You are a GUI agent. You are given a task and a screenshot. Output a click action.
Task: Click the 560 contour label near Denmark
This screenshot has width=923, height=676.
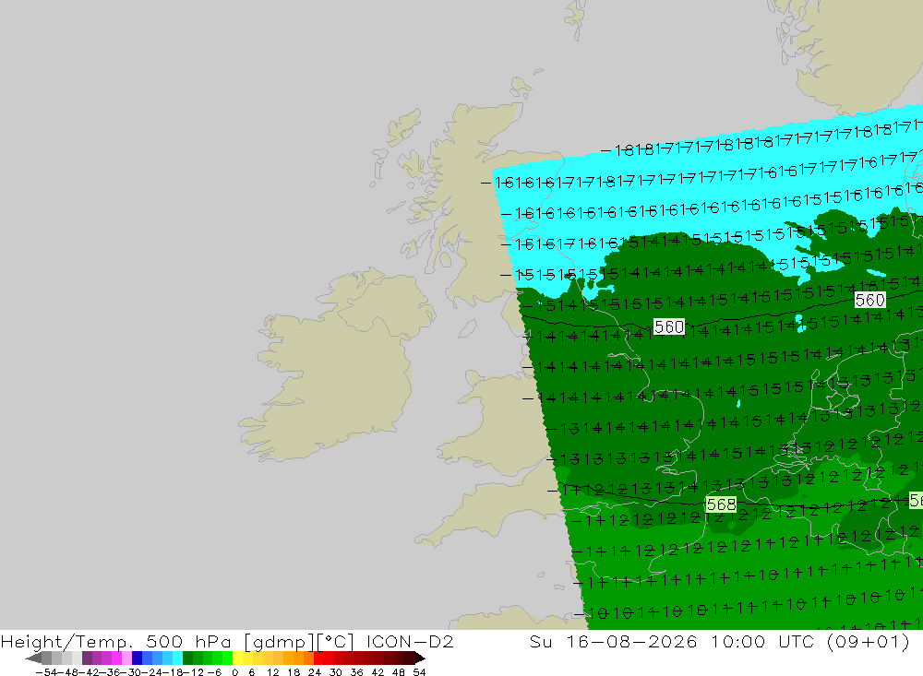point(870,300)
